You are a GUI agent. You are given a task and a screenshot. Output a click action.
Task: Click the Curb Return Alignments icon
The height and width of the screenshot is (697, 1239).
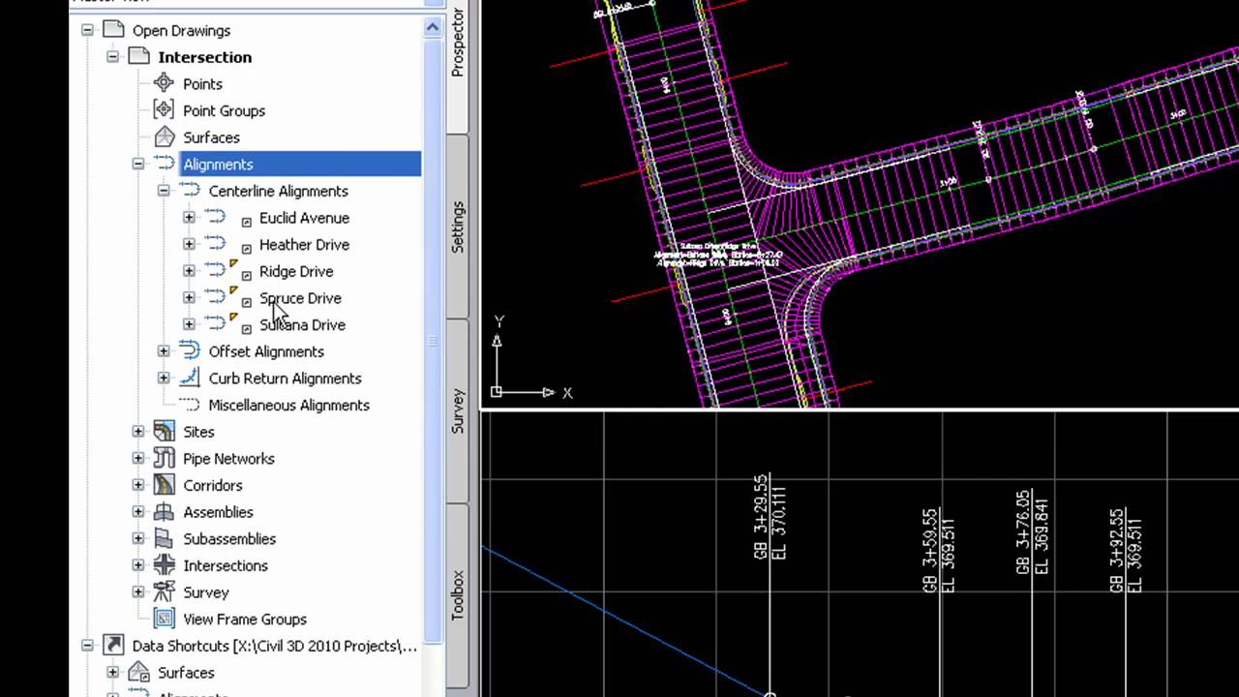pos(190,378)
